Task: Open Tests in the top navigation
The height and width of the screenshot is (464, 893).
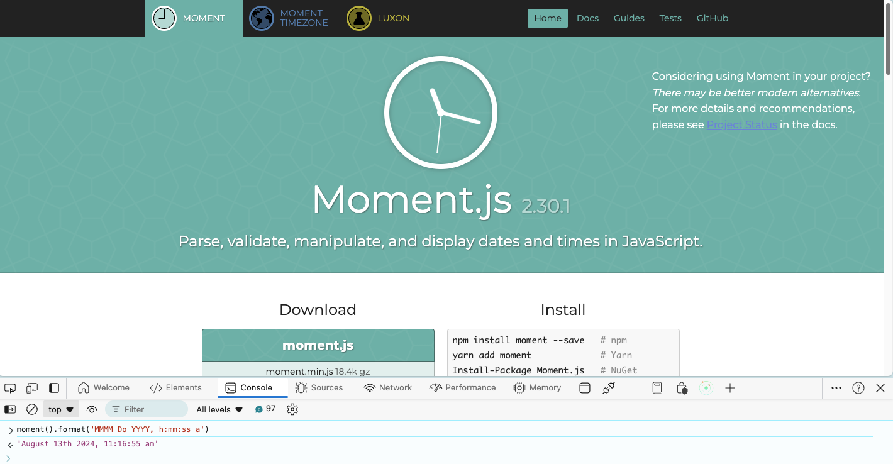Action: tap(670, 18)
